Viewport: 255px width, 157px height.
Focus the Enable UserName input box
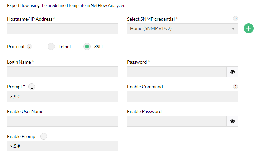click(62, 121)
